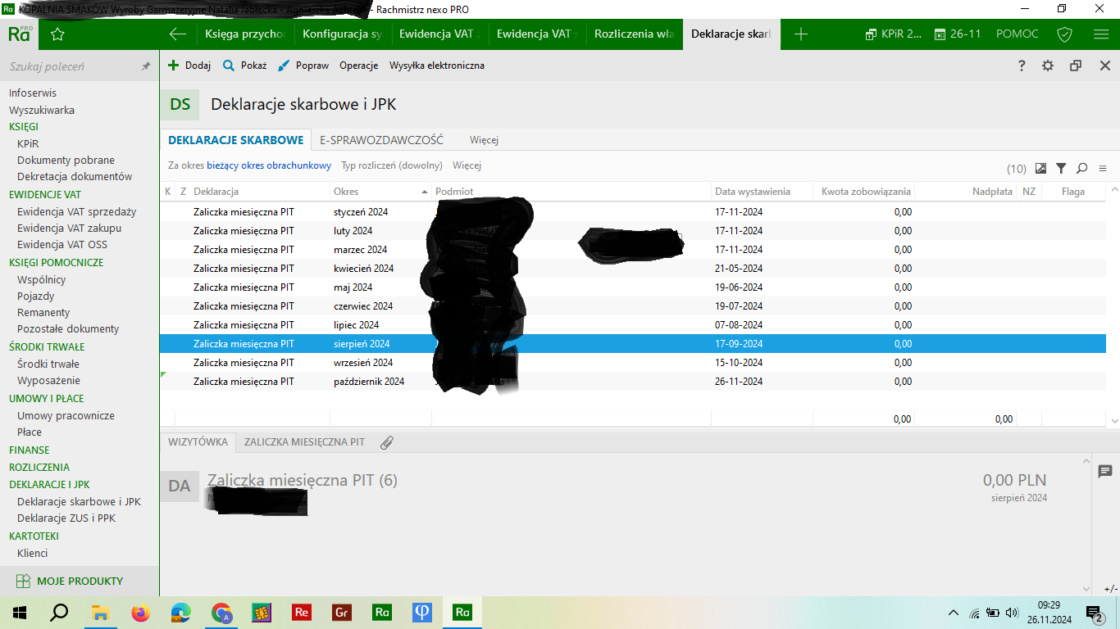Click the back arrow navigation icon
This screenshot has height=629, width=1120.
pyautogui.click(x=177, y=34)
